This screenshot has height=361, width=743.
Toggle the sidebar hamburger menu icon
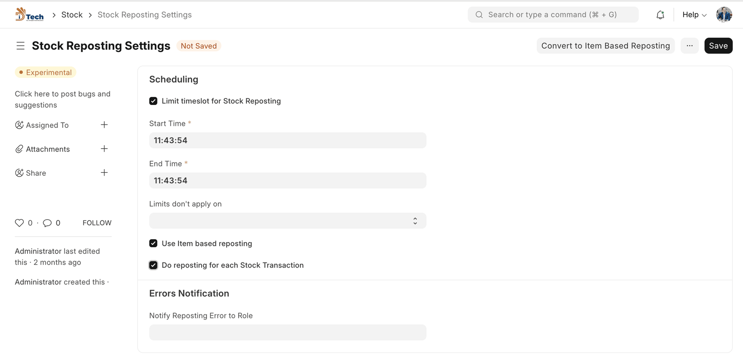pos(20,46)
